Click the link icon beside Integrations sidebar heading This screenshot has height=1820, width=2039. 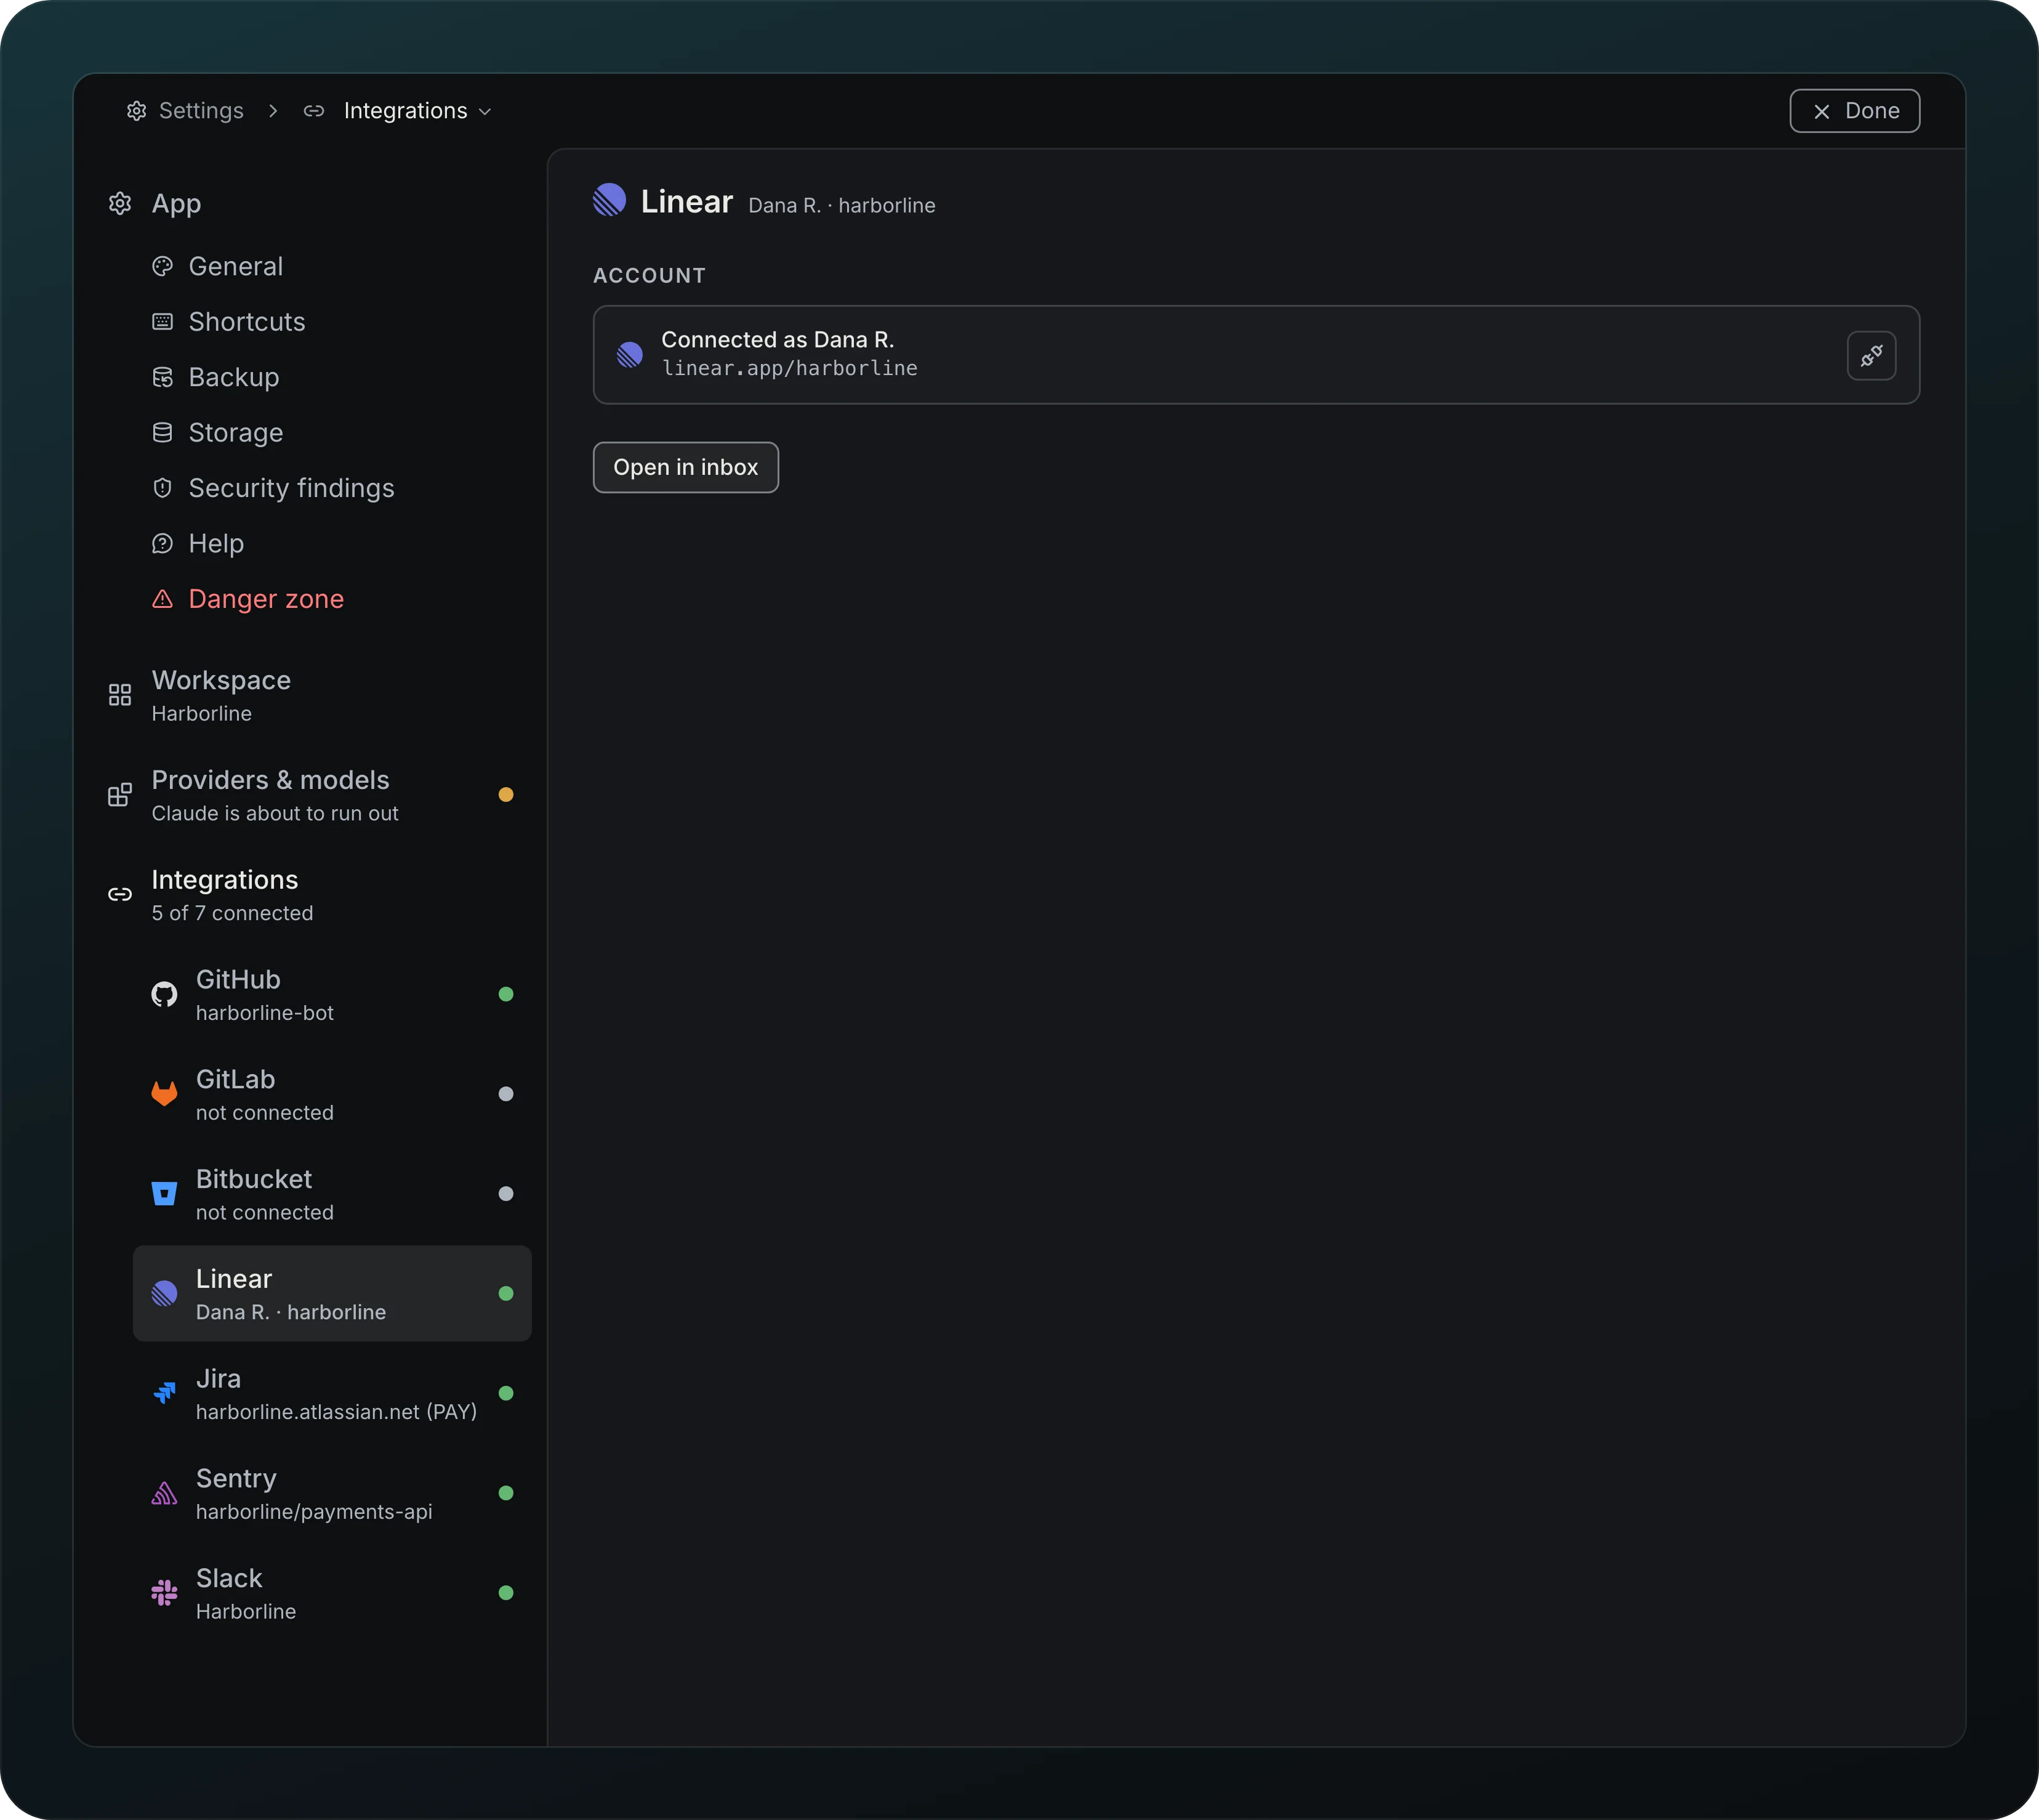click(x=120, y=894)
